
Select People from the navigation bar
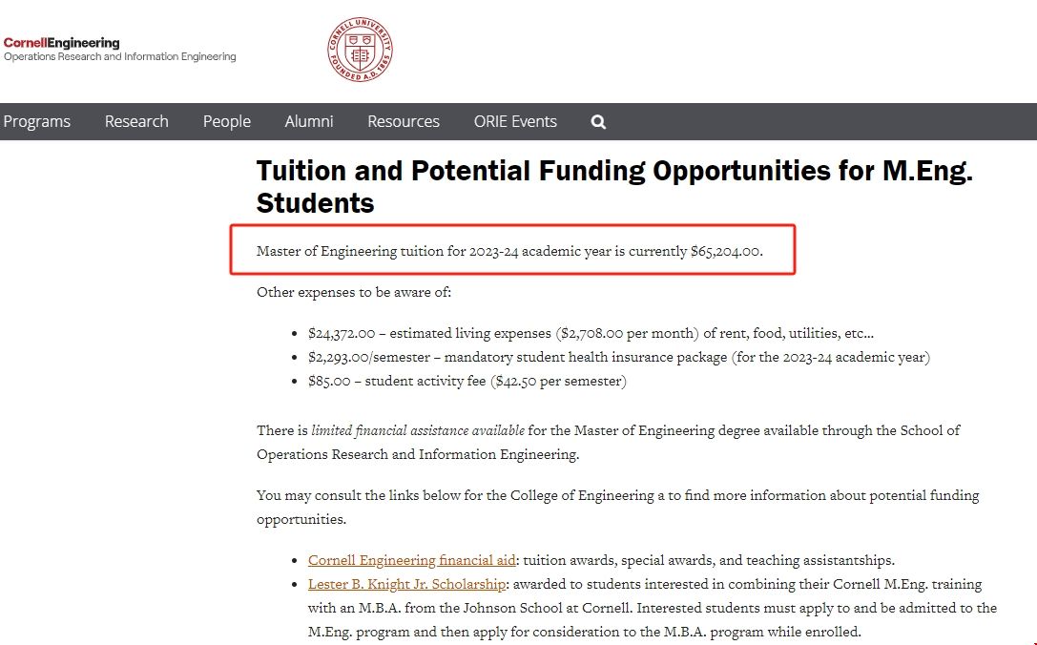click(226, 121)
